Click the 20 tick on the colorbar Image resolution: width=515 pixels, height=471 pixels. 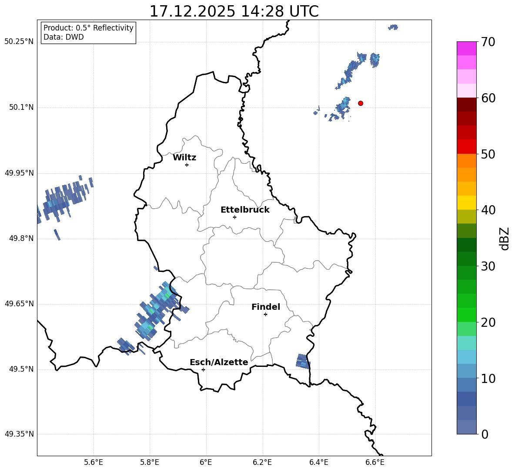pos(488,322)
